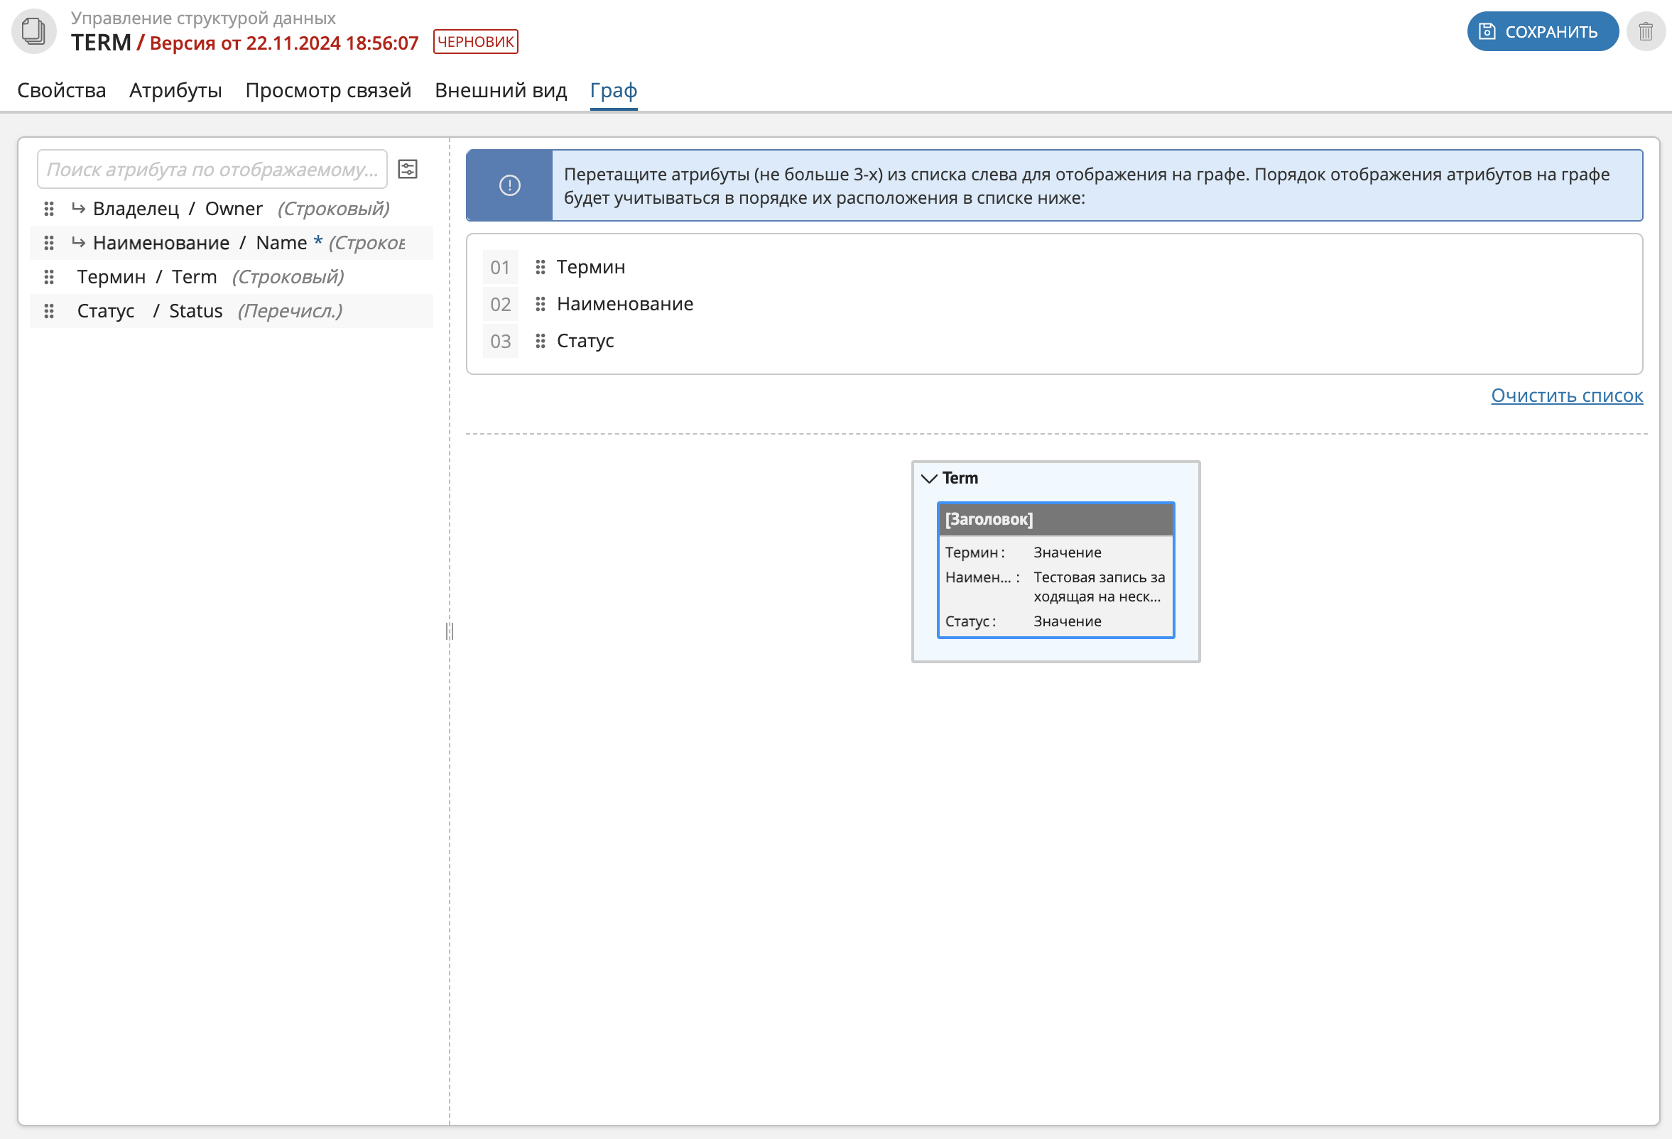The image size is (1672, 1139).
Task: Select the [Заголовок] card in graph preview
Action: tap(1055, 519)
